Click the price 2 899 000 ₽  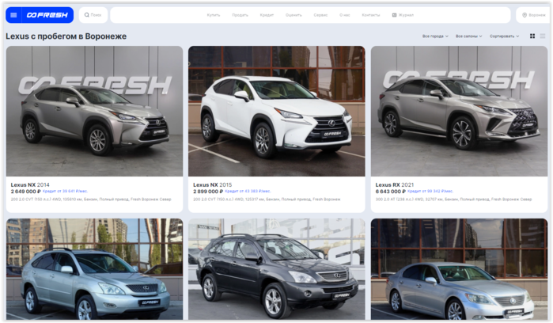tap(208, 192)
